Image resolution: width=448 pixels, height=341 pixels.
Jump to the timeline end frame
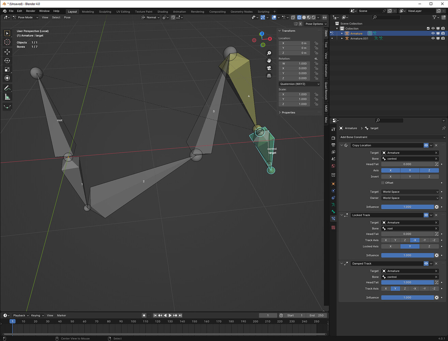pyautogui.click(x=180, y=315)
